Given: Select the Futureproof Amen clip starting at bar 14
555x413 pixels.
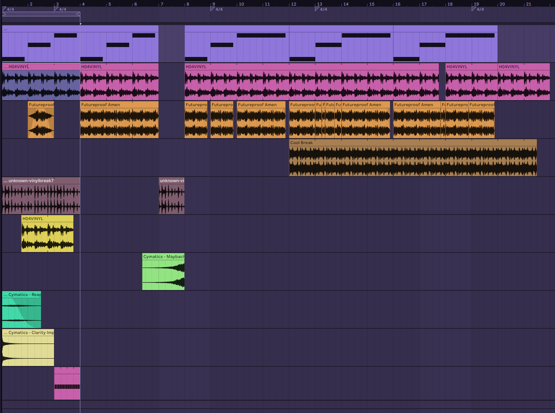Looking at the screenshot, I should [x=366, y=120].
